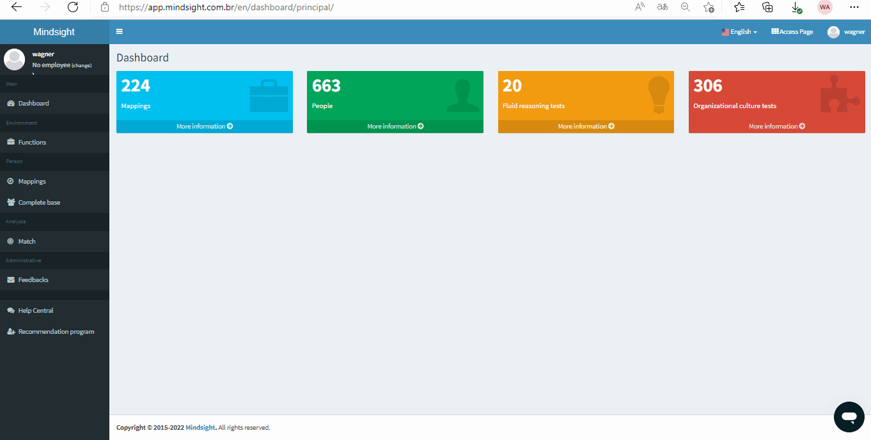Click the 663 People count
This screenshot has height=440, width=871.
326,86
